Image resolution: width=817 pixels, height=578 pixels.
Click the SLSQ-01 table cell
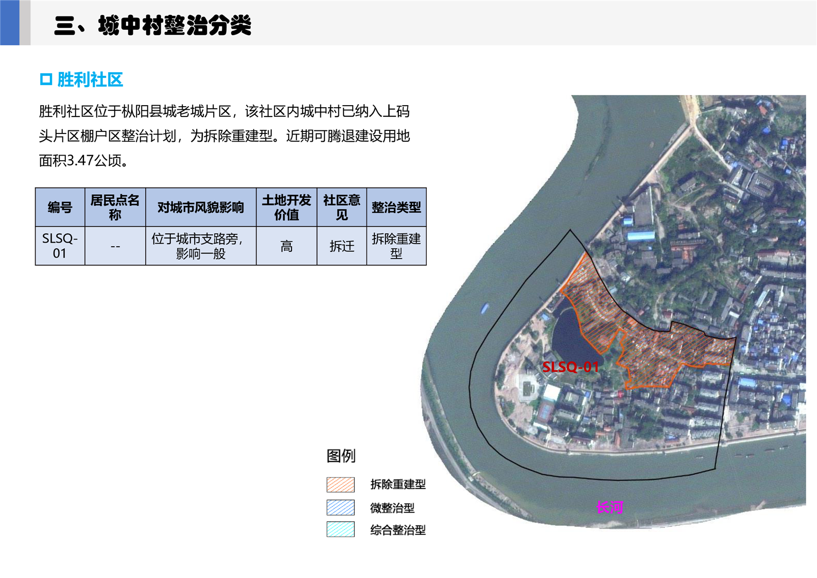(x=60, y=246)
